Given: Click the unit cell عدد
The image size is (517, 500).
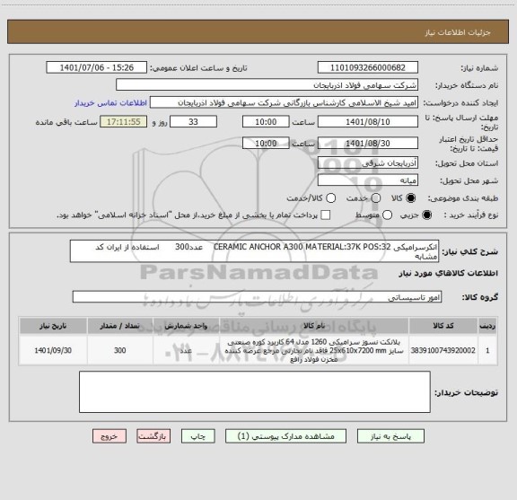Looking at the screenshot, I should pos(186,350).
